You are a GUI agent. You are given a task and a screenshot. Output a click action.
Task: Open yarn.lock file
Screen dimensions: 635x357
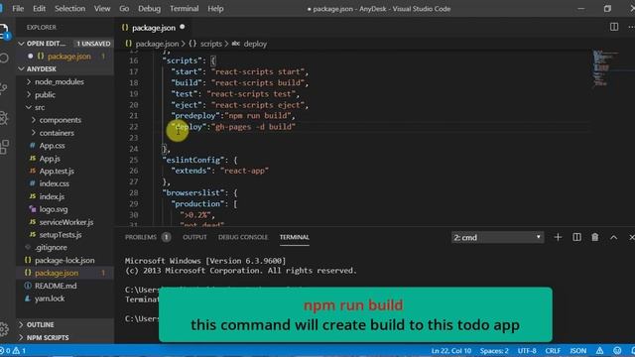click(x=50, y=298)
